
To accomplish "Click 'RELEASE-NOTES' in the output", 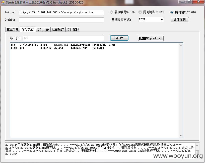I will tap(81, 45).
